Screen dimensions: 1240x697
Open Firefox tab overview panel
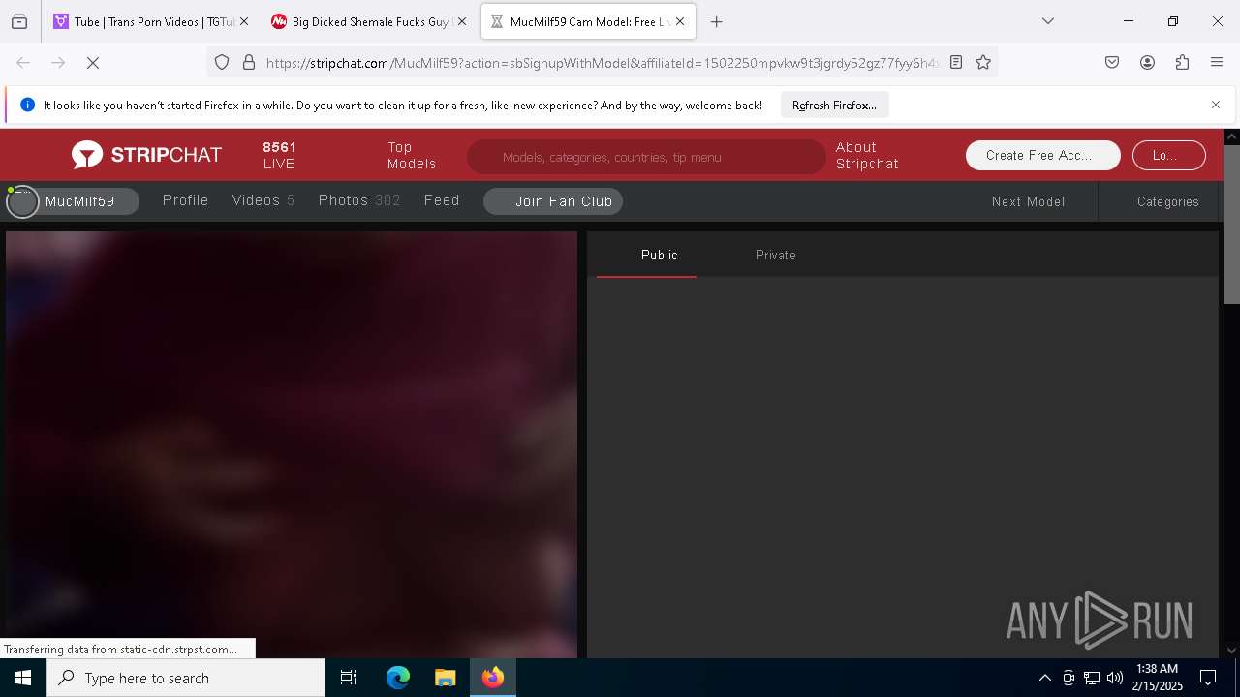point(19,21)
